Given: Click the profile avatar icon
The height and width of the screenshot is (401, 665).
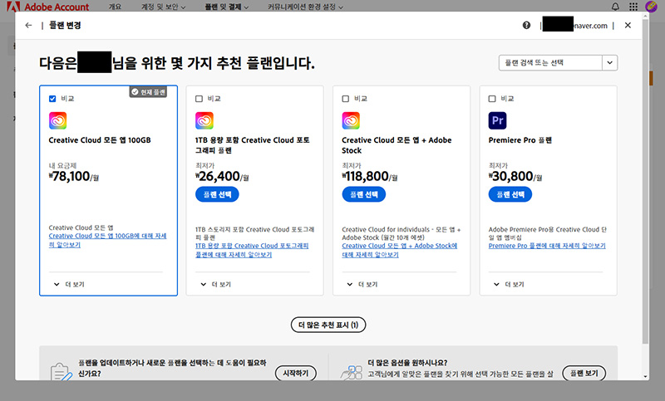Looking at the screenshot, I should pyautogui.click(x=651, y=7).
